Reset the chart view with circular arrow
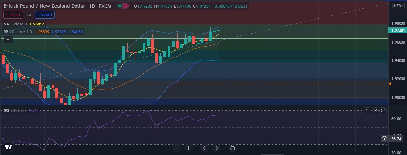Screen dimensions: 407x155 232,148
